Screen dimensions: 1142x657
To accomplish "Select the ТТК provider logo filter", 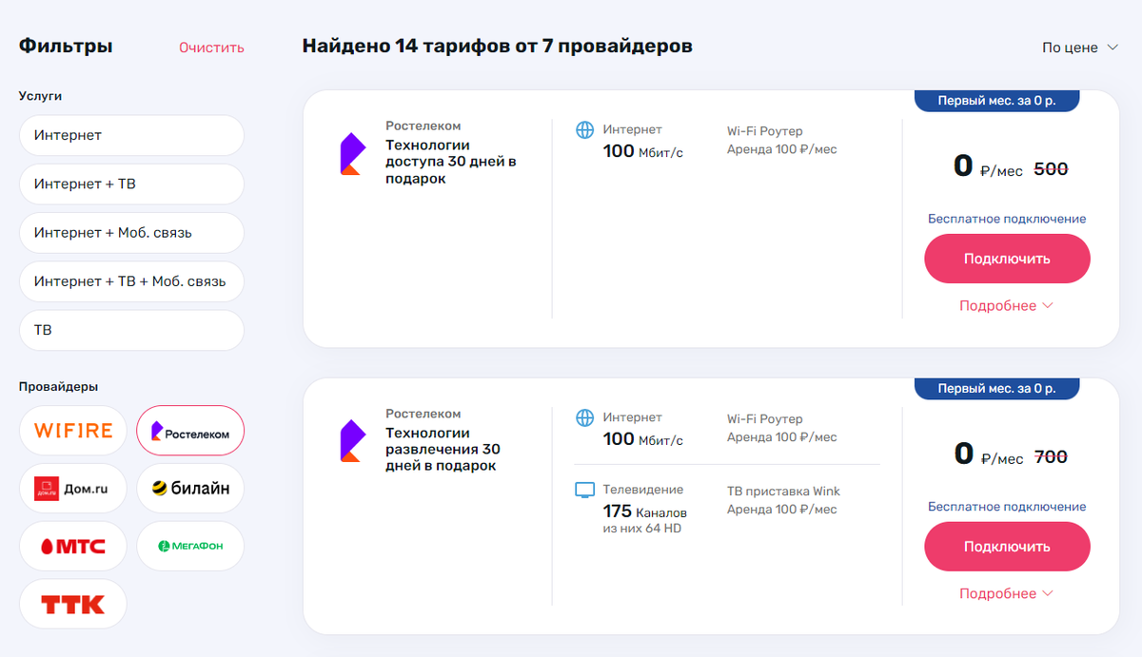I will (72, 604).
